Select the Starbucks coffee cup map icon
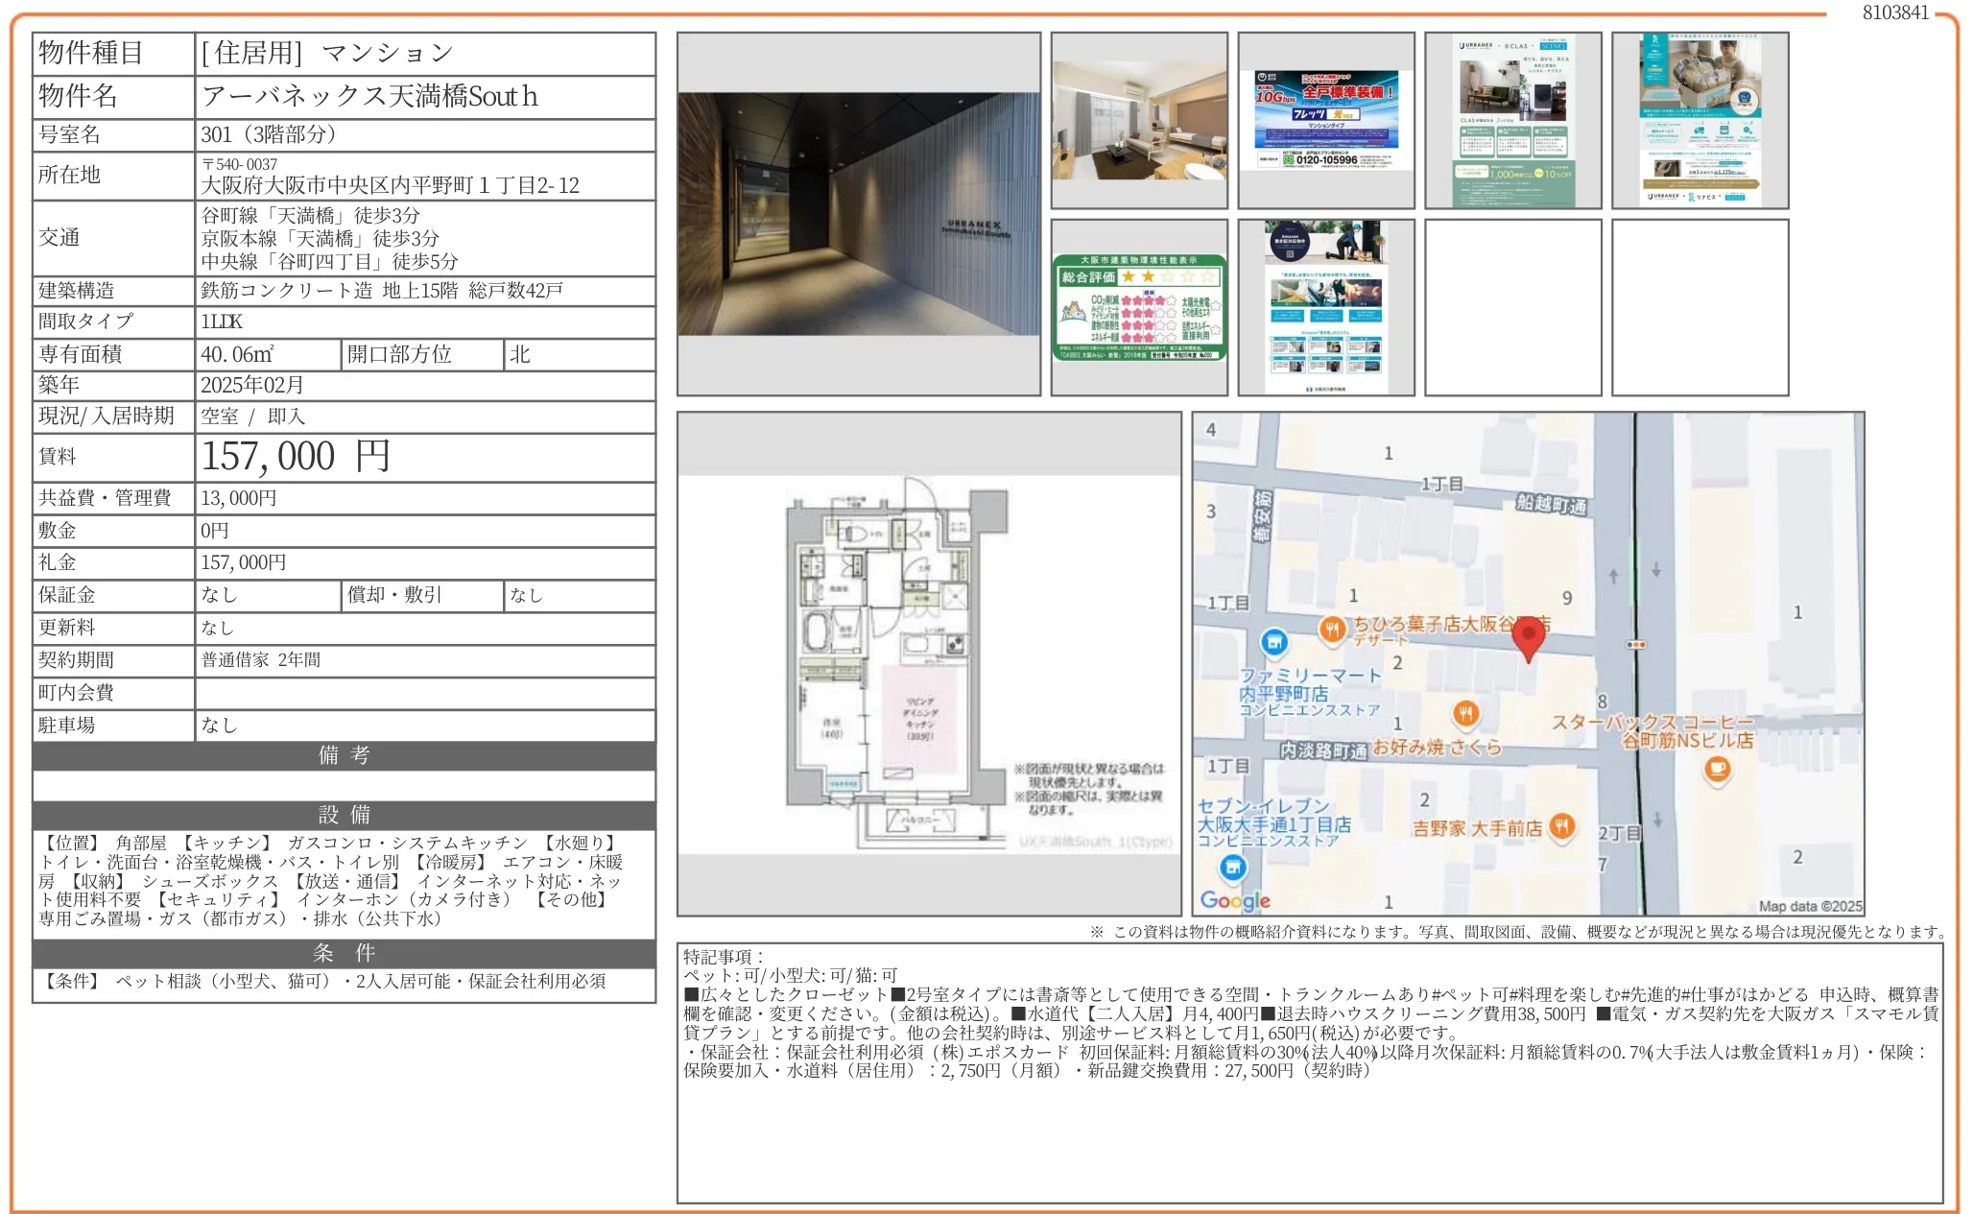This screenshot has width=1973, height=1214. (x=1719, y=769)
